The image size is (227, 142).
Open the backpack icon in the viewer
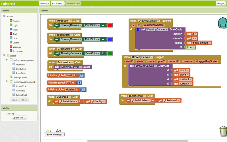223,23
